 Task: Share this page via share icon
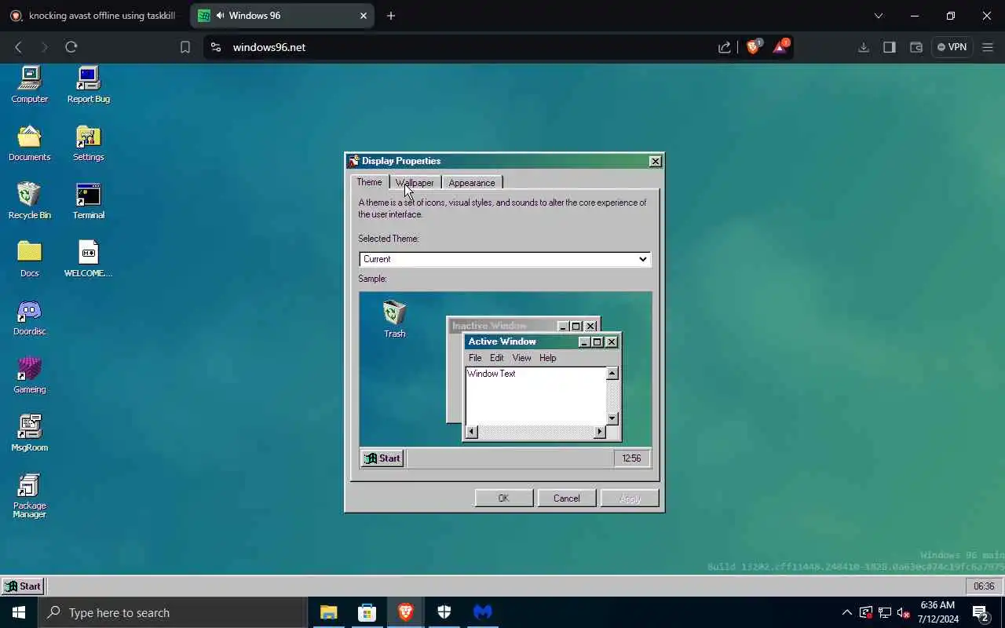point(724,47)
